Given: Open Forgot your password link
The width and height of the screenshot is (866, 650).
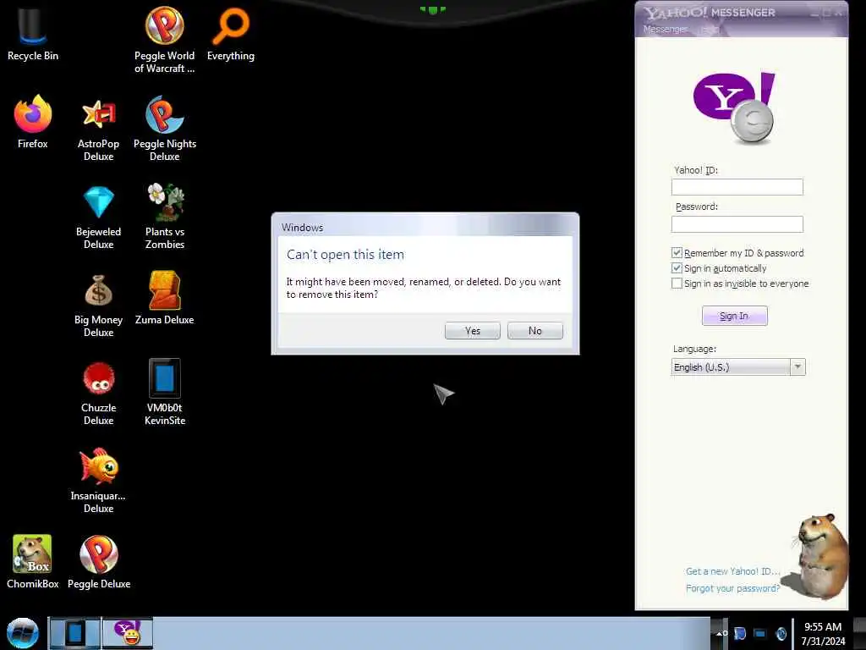Looking at the screenshot, I should [732, 588].
